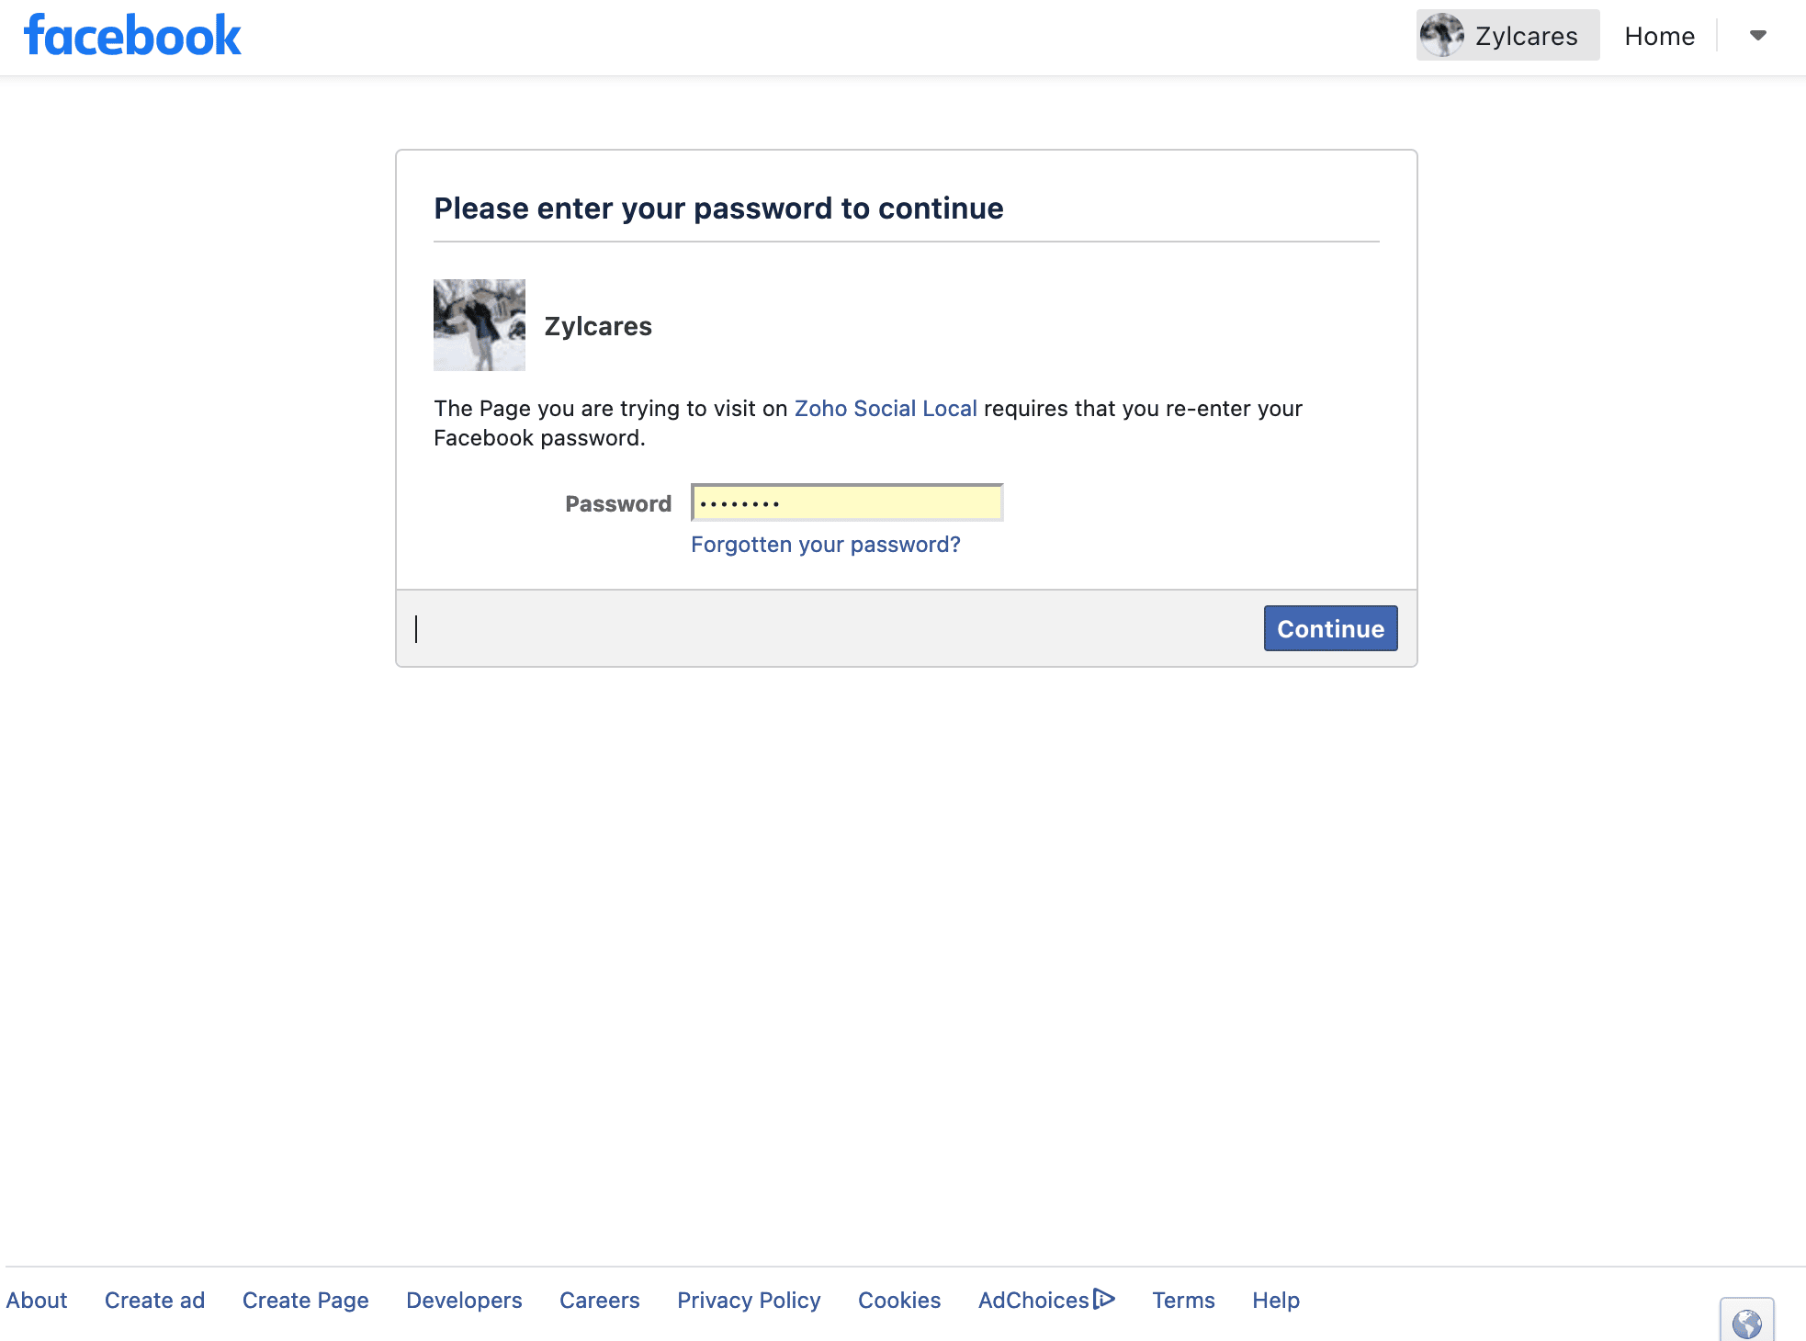Open Zylcares profile from top bar
The width and height of the screenshot is (1806, 1341).
pyautogui.click(x=1526, y=36)
